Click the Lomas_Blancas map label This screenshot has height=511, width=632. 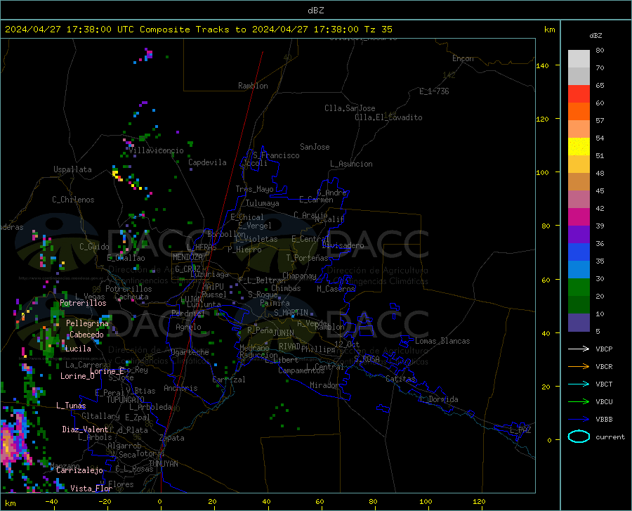click(x=442, y=341)
